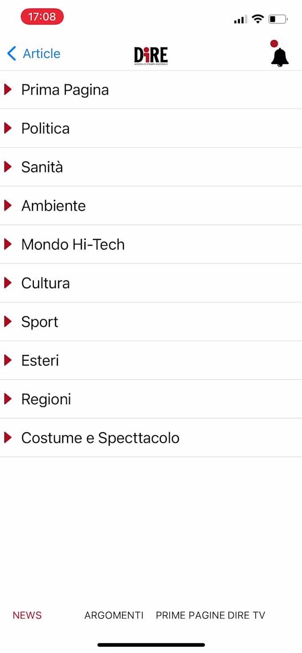Screen dimensions: 302x653
Task: Expand the Sanità section arrow
Action: pos(8,167)
